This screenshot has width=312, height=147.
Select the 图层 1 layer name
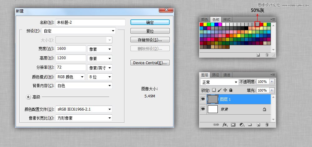tap(225, 99)
